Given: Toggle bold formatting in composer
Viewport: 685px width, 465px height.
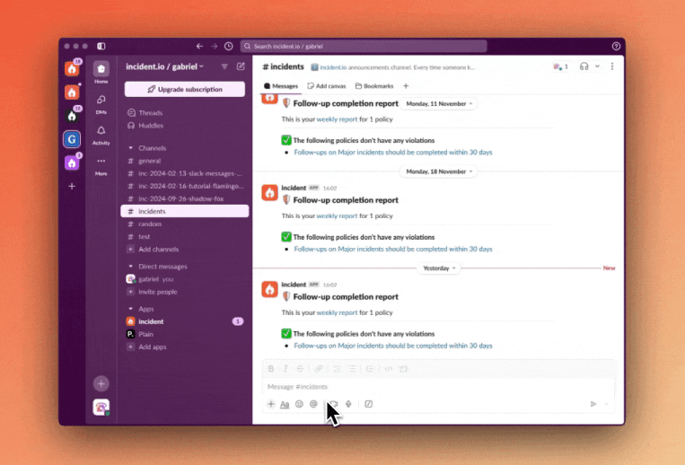Looking at the screenshot, I should click(271, 369).
